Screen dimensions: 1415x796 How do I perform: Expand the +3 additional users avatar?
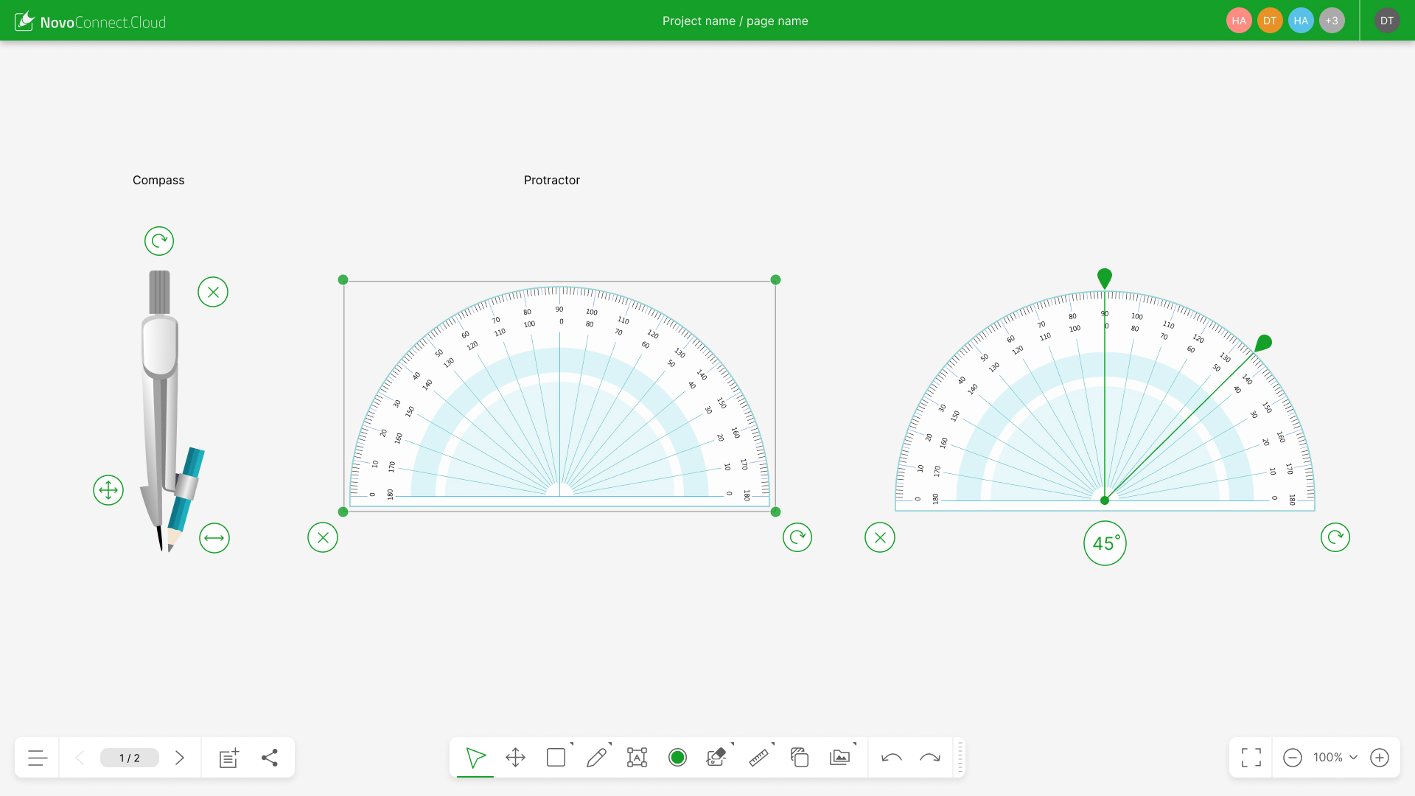1331,21
